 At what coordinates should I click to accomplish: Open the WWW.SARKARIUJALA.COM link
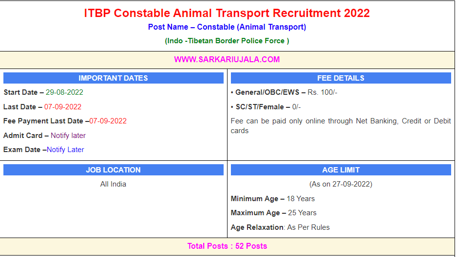point(227,60)
